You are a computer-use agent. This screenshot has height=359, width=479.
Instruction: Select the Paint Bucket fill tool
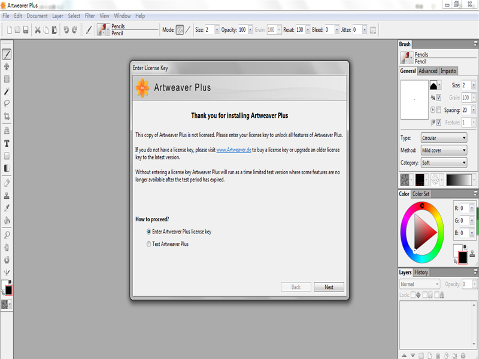[7, 220]
